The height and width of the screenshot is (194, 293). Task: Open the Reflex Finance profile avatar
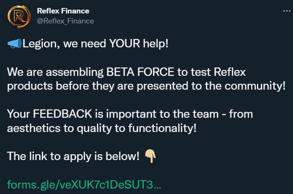19,16
